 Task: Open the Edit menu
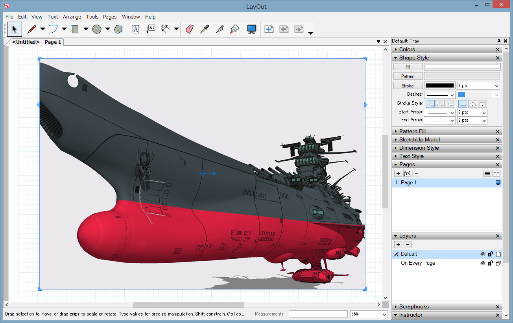pos(22,17)
